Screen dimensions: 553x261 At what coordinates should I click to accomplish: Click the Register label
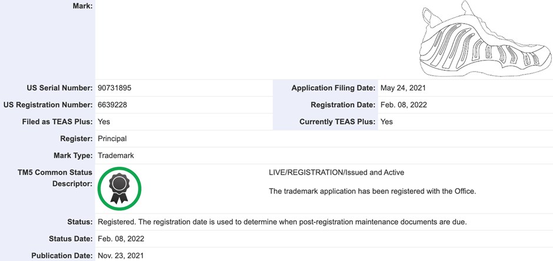[76, 139]
